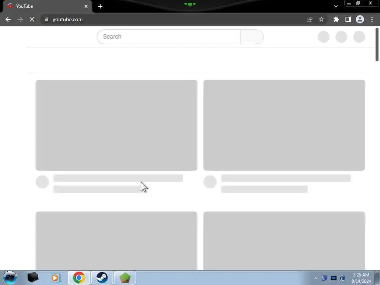The image size is (380, 285).
Task: Select the YouTube tab
Action: tap(47, 6)
